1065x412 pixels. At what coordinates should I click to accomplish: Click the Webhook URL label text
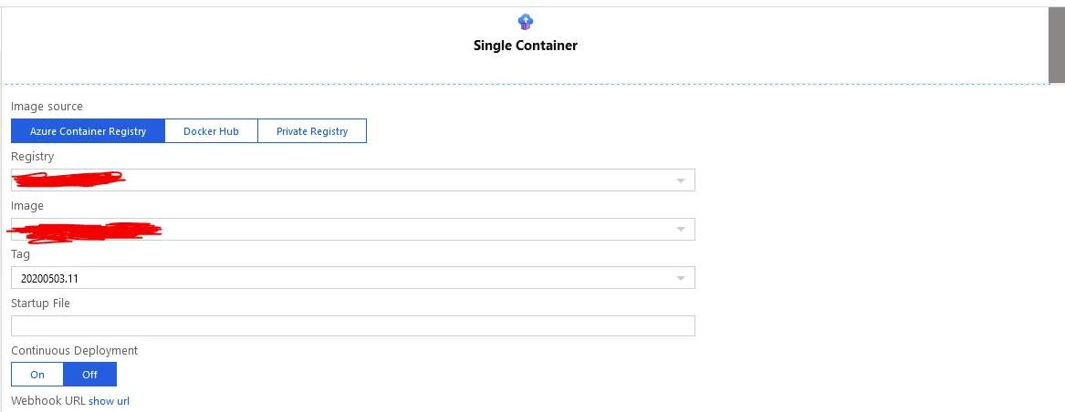tap(47, 401)
